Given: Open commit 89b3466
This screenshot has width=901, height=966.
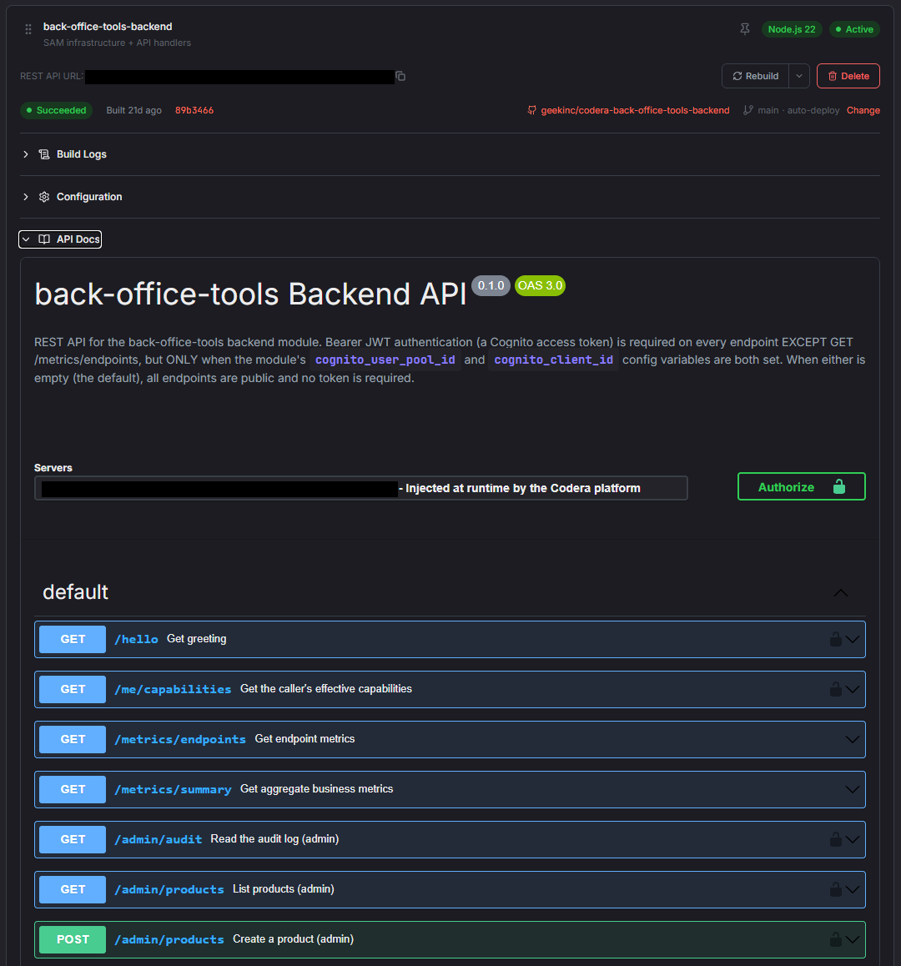Looking at the screenshot, I should 194,110.
